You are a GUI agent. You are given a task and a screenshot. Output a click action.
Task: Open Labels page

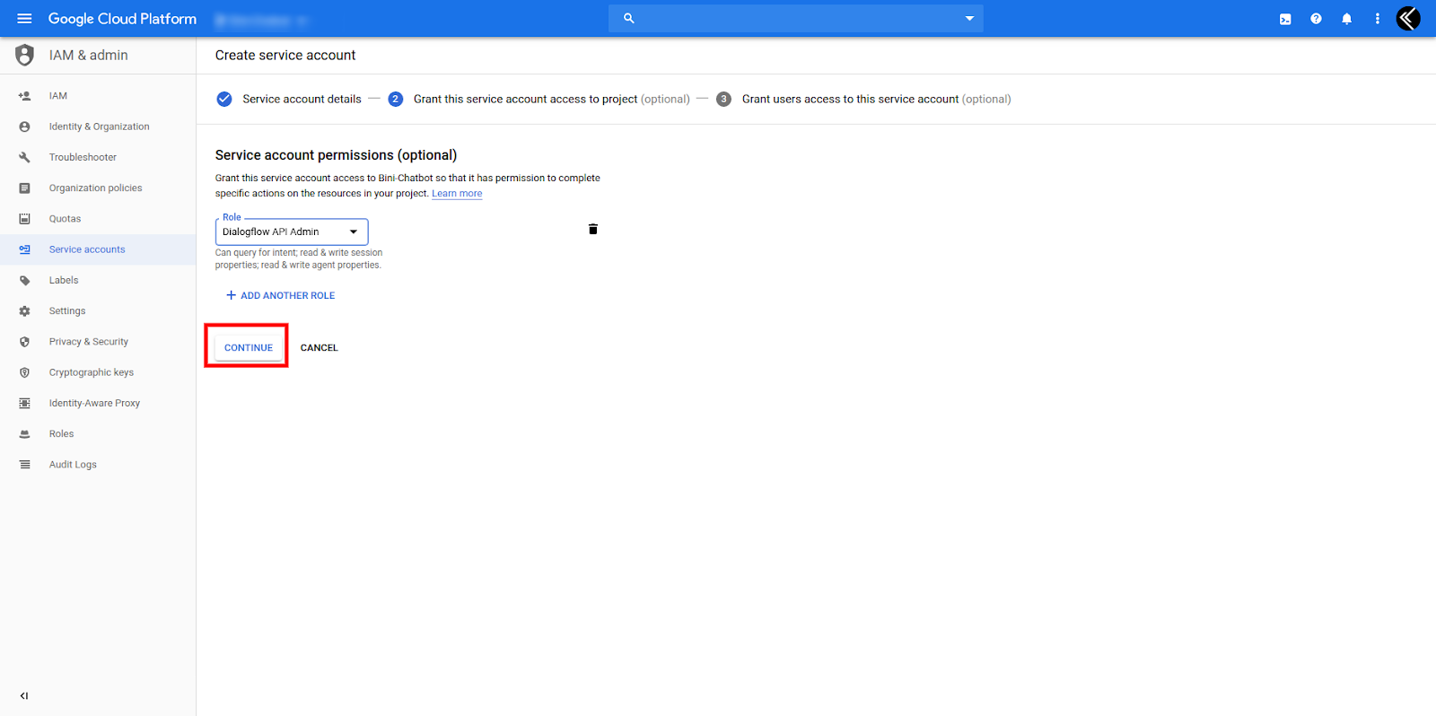[x=64, y=280]
